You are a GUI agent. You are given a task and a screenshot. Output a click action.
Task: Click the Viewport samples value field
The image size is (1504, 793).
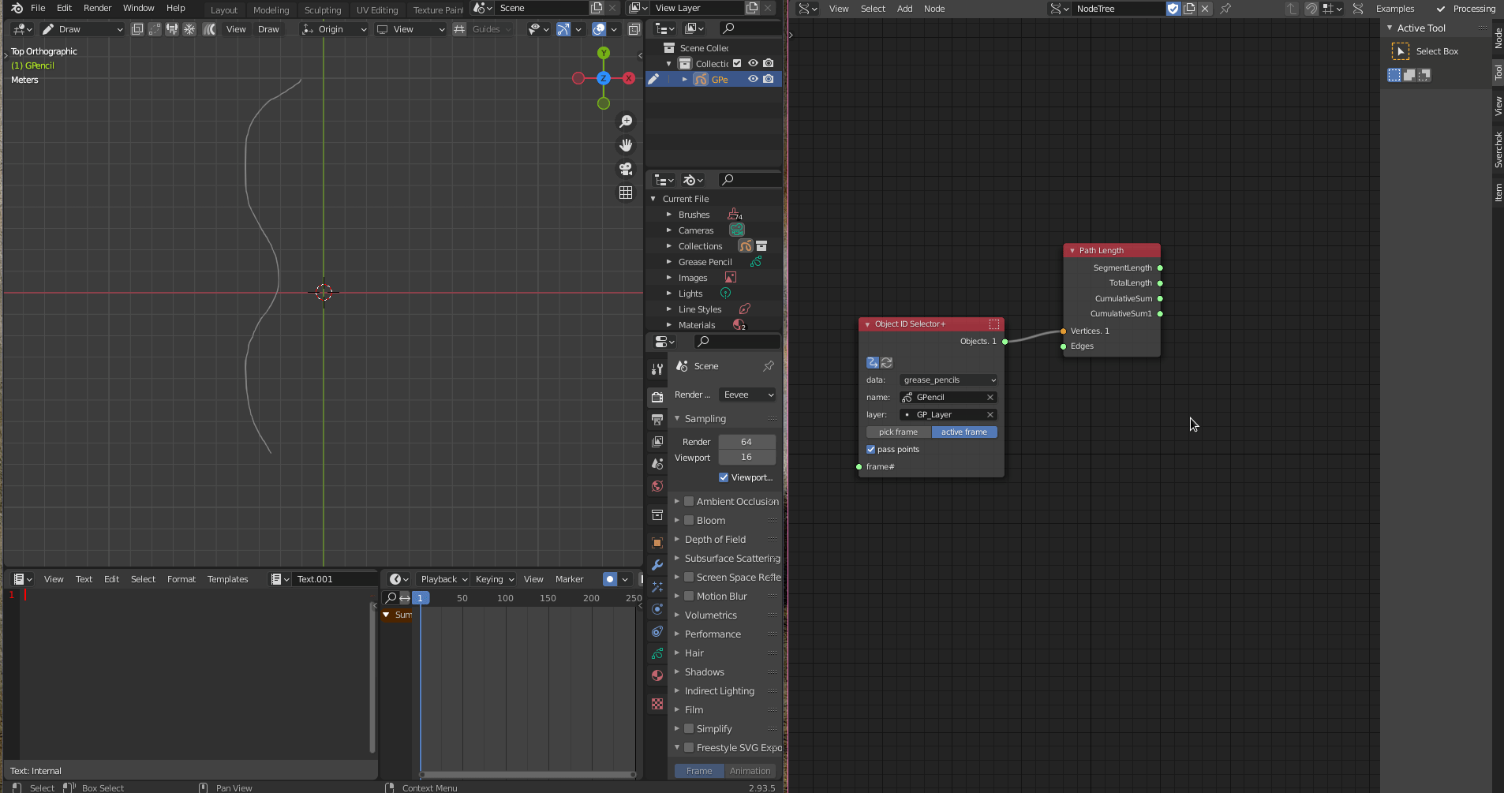click(x=746, y=458)
